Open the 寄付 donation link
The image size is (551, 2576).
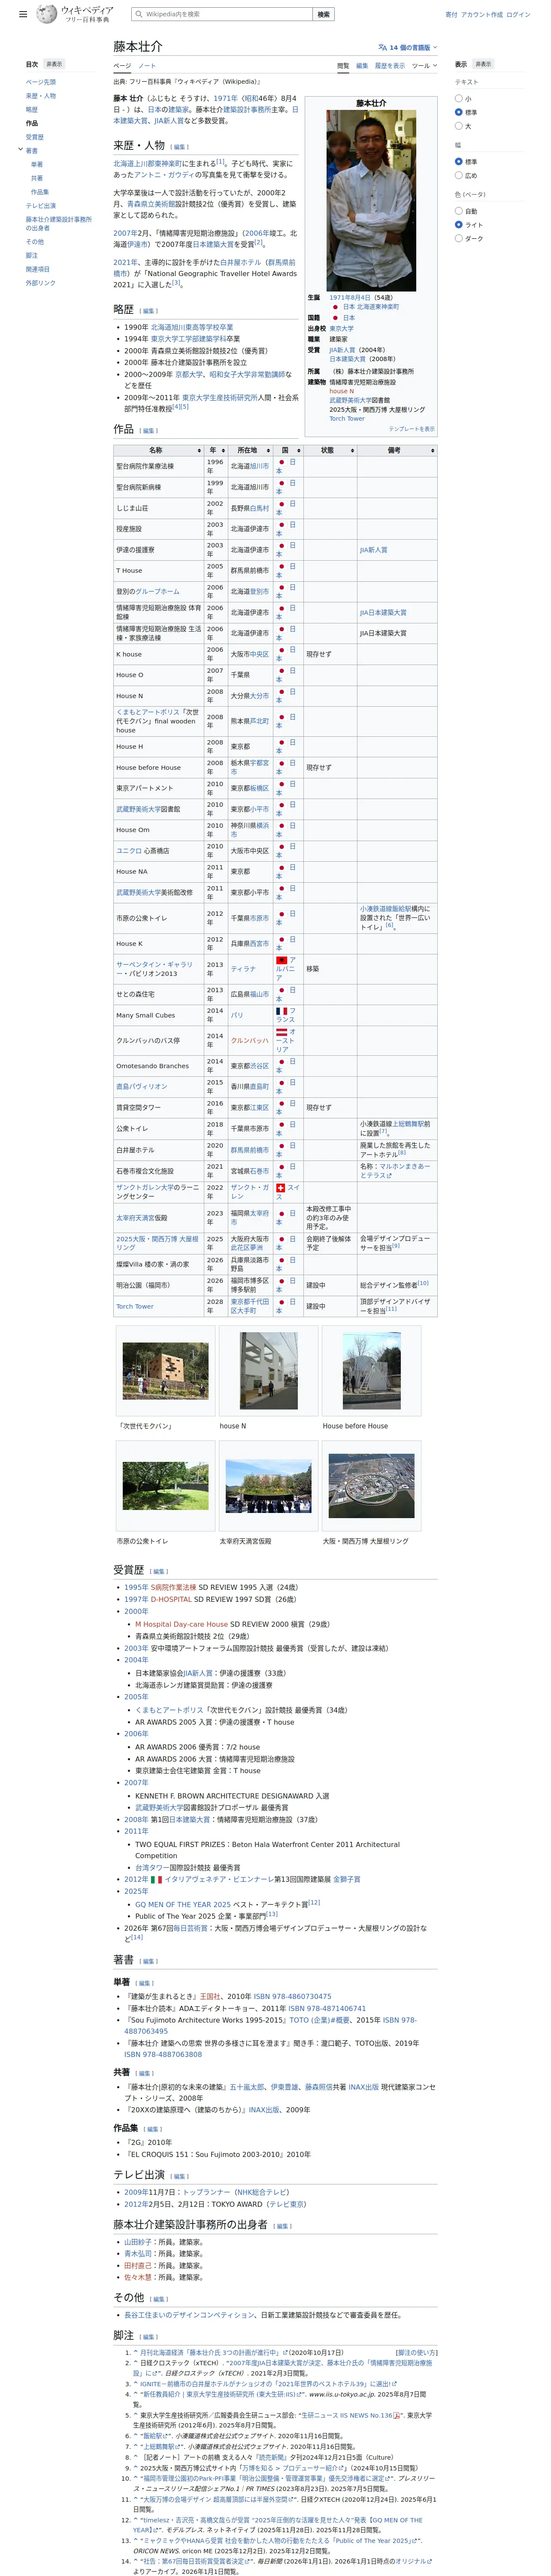[x=451, y=14]
